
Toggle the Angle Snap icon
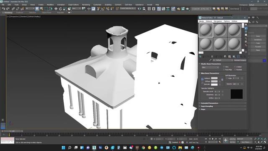point(103,9)
